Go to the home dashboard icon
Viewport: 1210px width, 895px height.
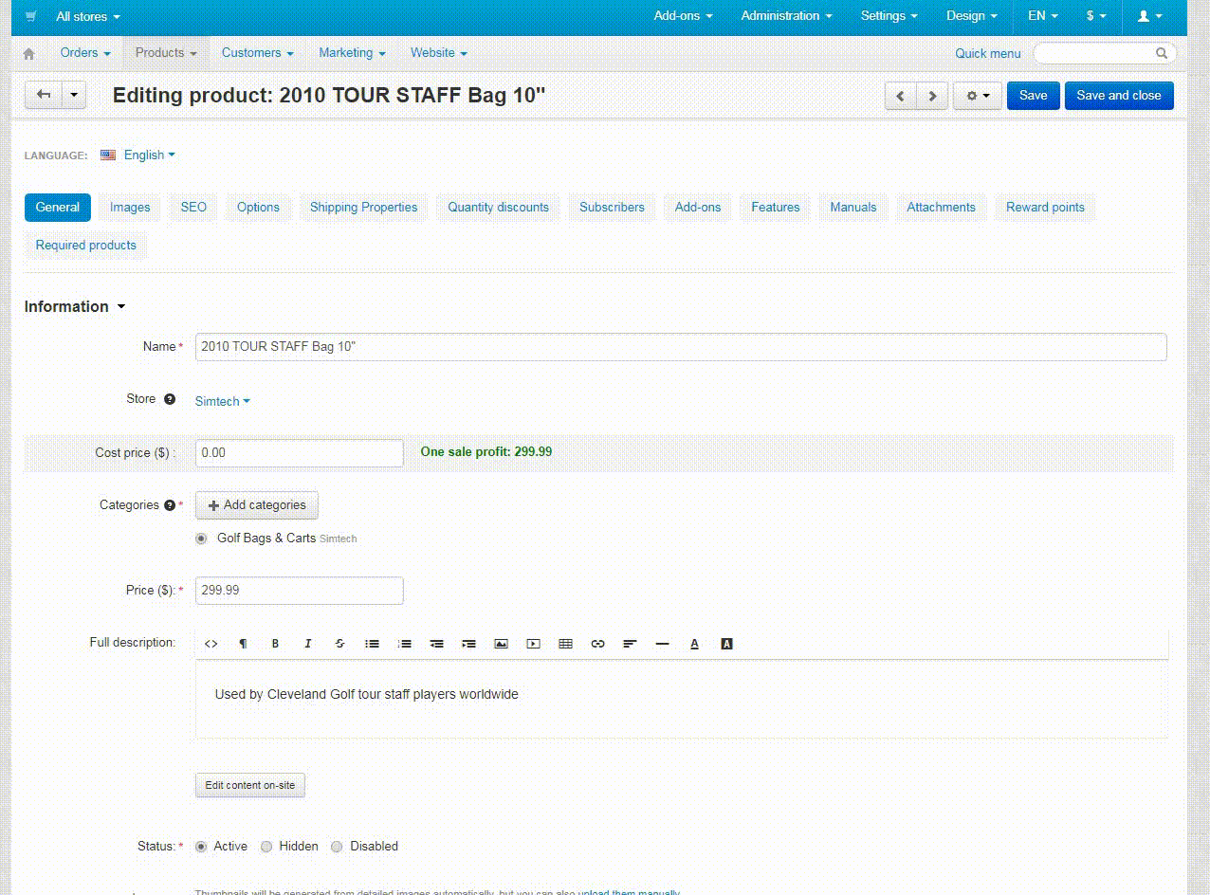(28, 54)
